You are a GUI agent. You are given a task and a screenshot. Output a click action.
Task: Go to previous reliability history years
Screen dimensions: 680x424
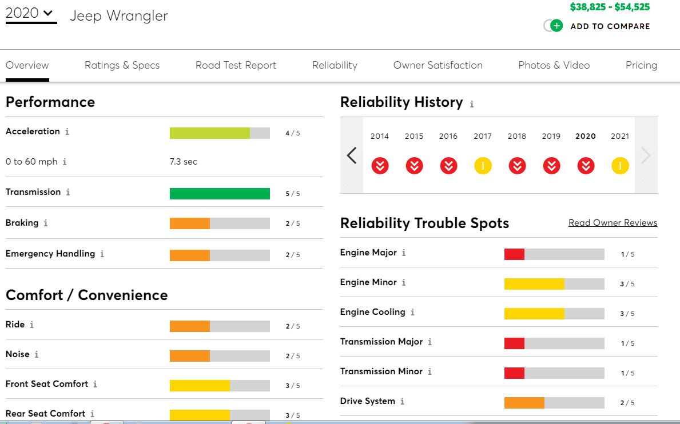pos(352,155)
